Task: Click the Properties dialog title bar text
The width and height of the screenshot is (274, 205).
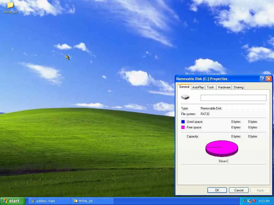Action: click(x=202, y=79)
